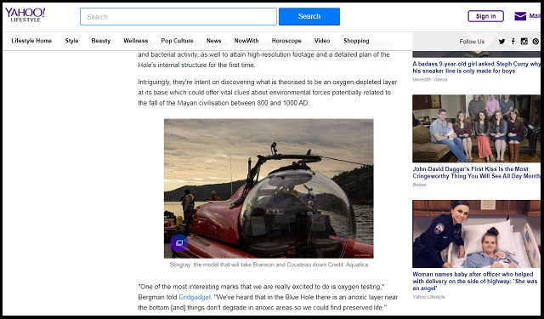The image size is (544, 319).
Task: Click the Facebook follow icon
Action: pyautogui.click(x=513, y=42)
